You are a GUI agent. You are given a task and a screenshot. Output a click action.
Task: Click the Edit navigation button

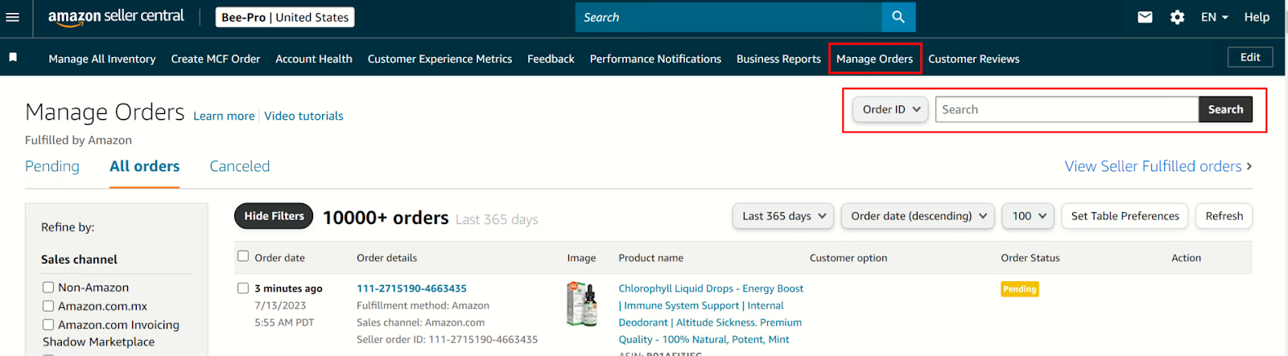coord(1250,57)
